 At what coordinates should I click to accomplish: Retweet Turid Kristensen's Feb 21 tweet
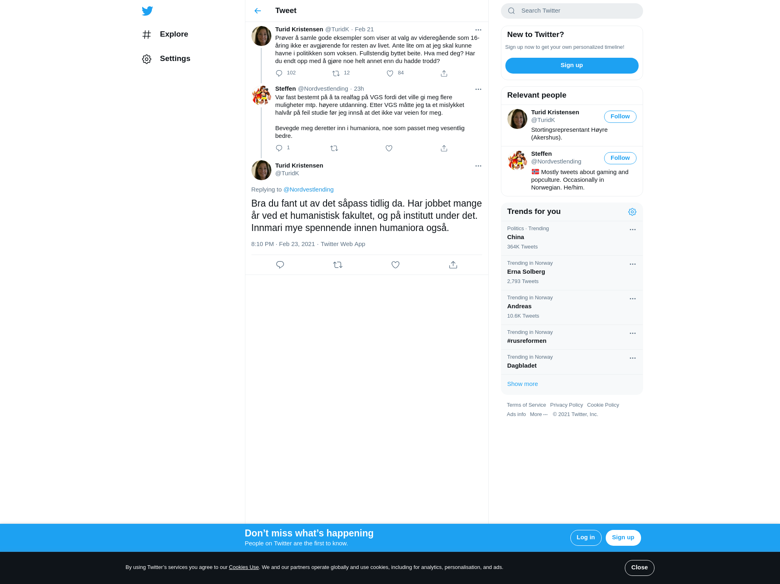click(336, 74)
